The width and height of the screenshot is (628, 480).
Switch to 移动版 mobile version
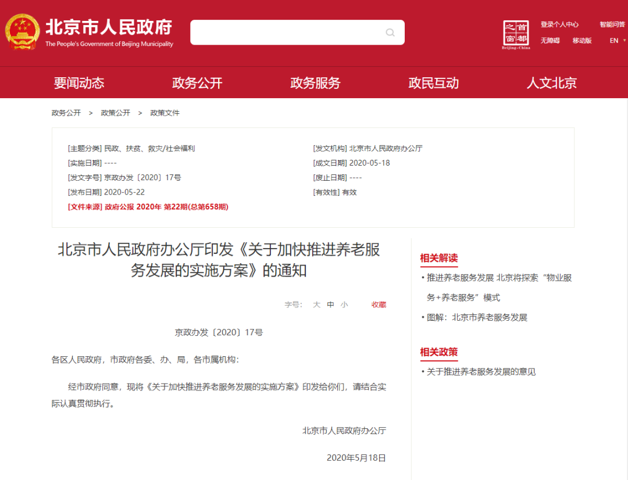581,41
